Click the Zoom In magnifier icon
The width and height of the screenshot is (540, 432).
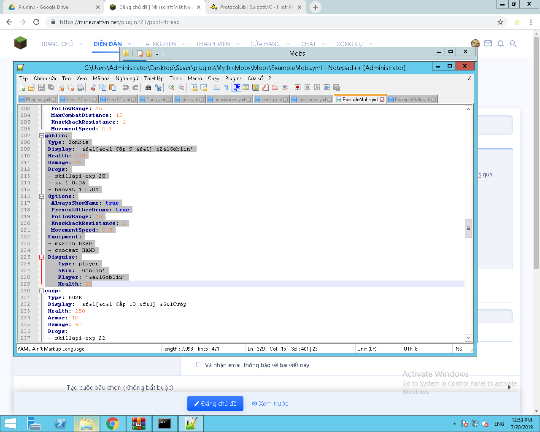click(171, 87)
